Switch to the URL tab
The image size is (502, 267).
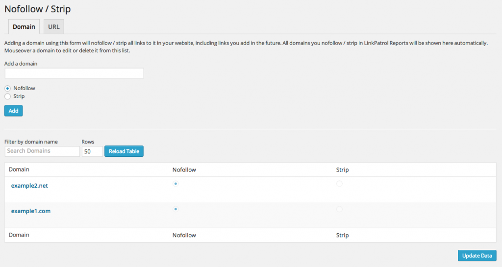(54, 26)
